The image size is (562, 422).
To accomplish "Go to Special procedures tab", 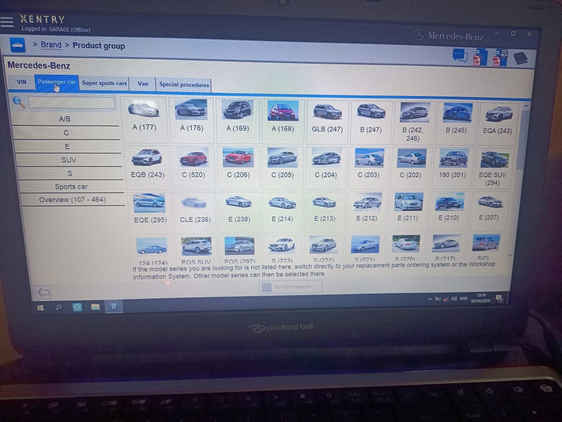I will 184,85.
